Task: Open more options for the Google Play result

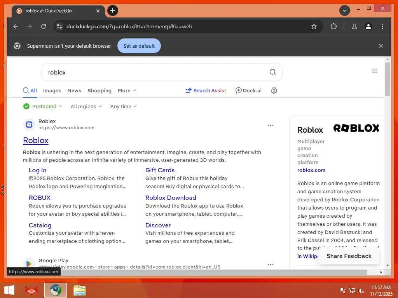Action: tap(271, 265)
